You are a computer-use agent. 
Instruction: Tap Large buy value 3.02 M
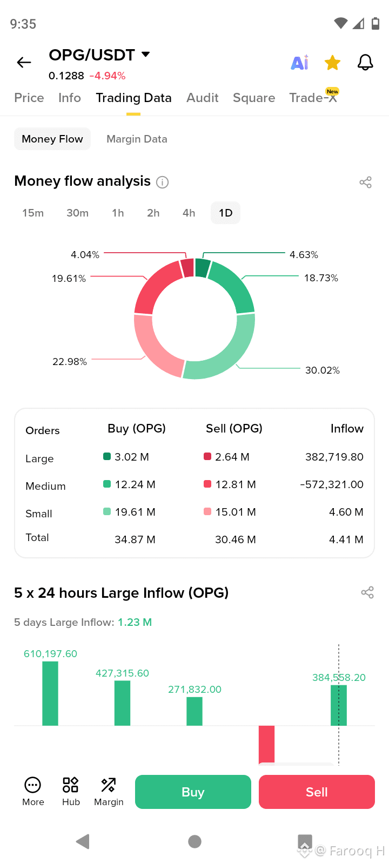pos(132,457)
